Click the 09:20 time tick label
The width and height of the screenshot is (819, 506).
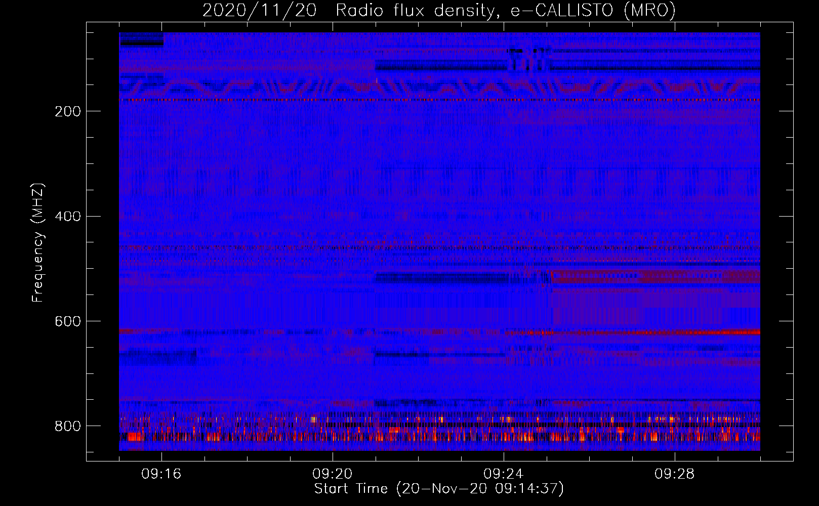point(333,474)
